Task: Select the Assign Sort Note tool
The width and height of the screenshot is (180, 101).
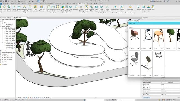Action: click(x=30, y=8)
